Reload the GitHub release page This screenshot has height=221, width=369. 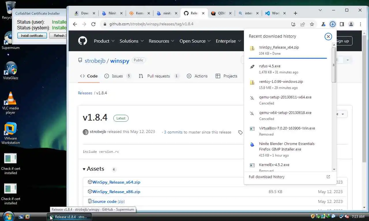(93, 24)
